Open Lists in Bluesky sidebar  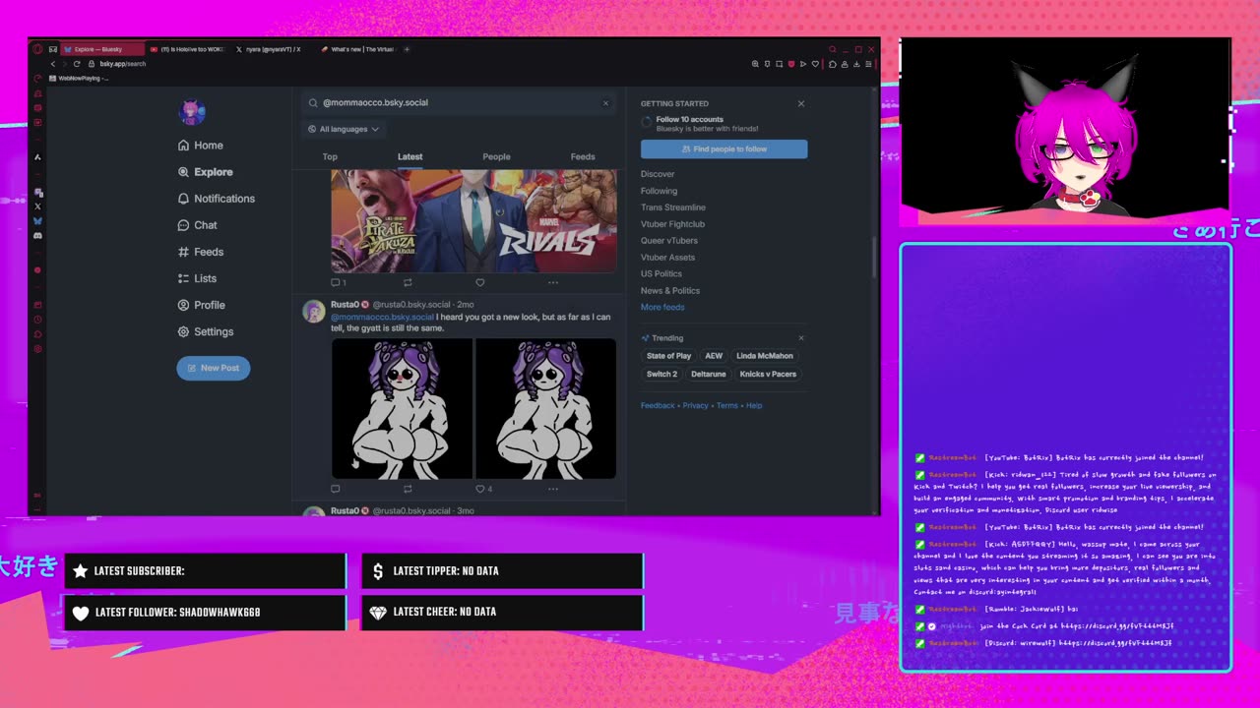198,278
